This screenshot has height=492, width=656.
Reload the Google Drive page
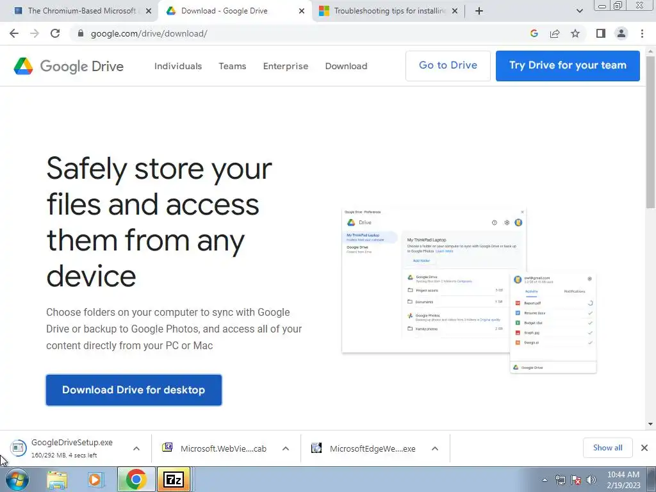[x=55, y=33]
